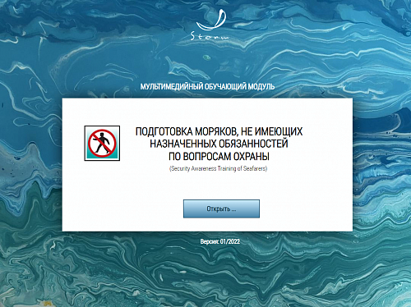The image size is (411, 307).
Task: Click the word ОБЯЗАННОСТЕЙ in the course title
Action: (253, 144)
